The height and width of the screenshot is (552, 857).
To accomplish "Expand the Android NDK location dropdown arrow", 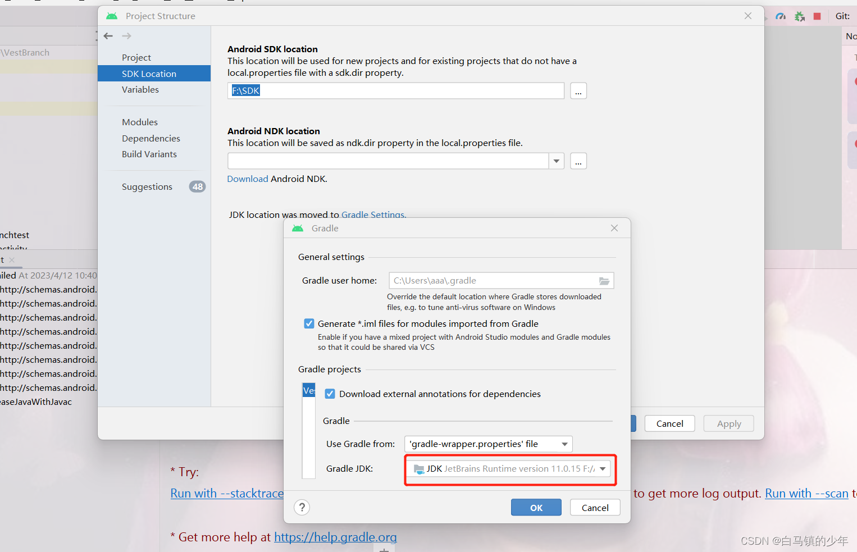I will pos(556,161).
